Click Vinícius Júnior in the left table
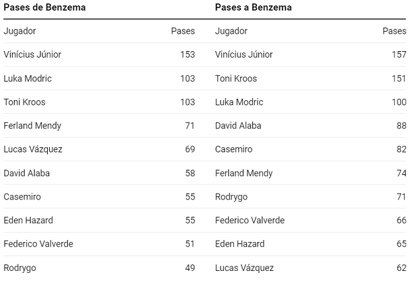This screenshot has width=413, height=281. pyautogui.click(x=32, y=54)
